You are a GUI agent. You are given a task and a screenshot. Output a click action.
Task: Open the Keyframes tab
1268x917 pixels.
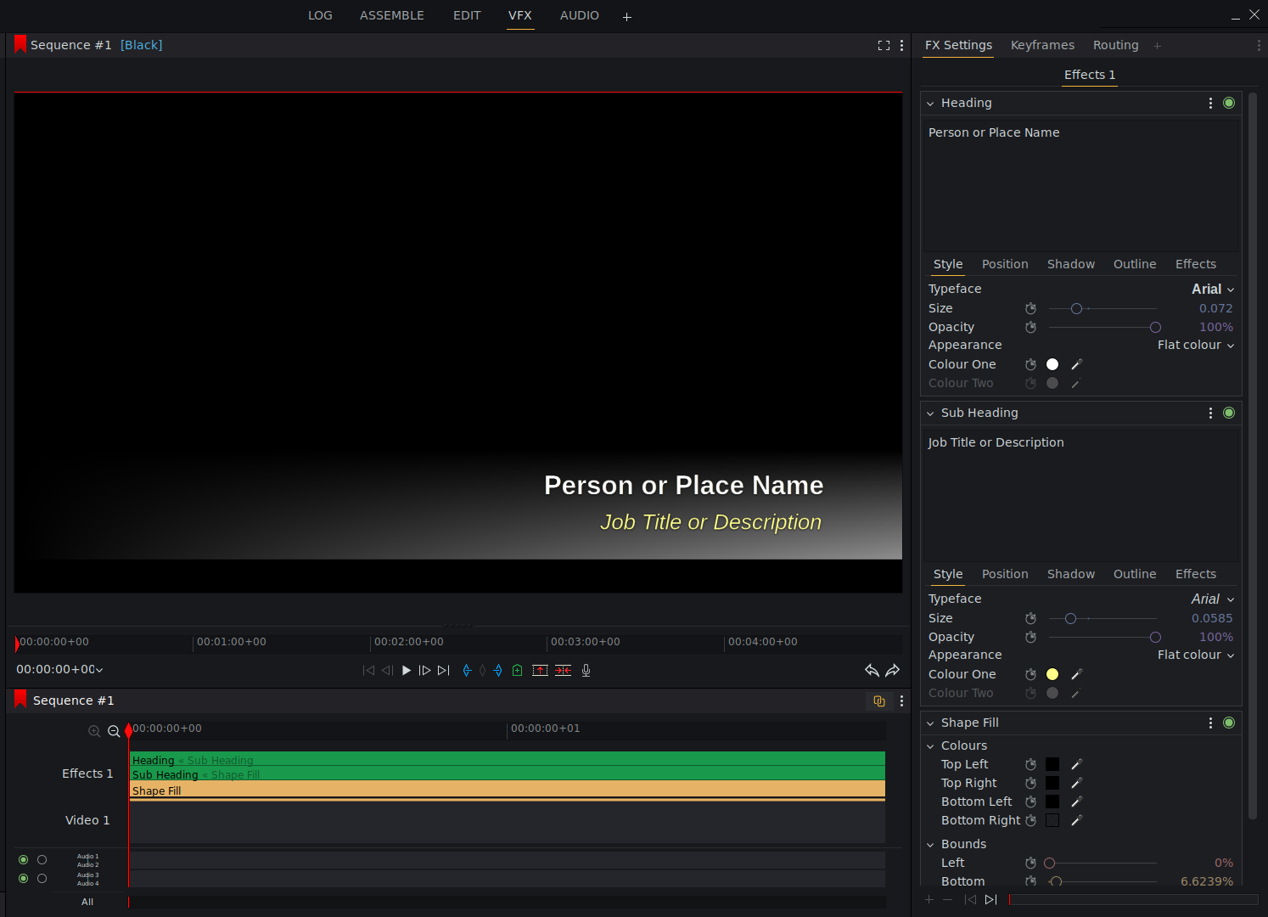click(x=1042, y=45)
